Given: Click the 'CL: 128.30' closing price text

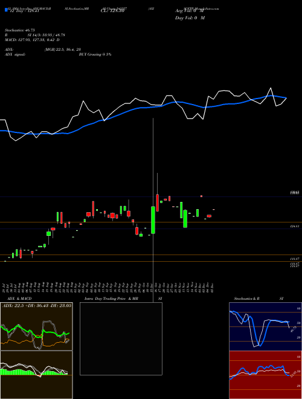Looking at the screenshot, I should (x=112, y=11).
